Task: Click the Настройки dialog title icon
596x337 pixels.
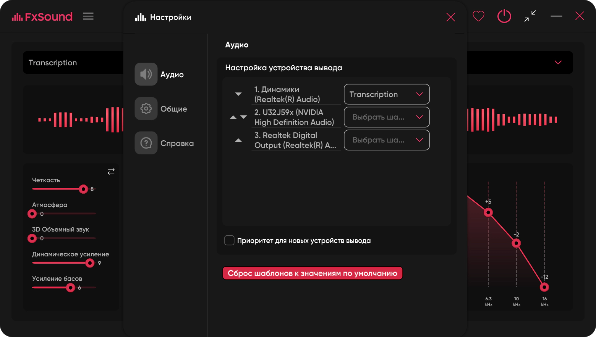Action: (x=141, y=17)
